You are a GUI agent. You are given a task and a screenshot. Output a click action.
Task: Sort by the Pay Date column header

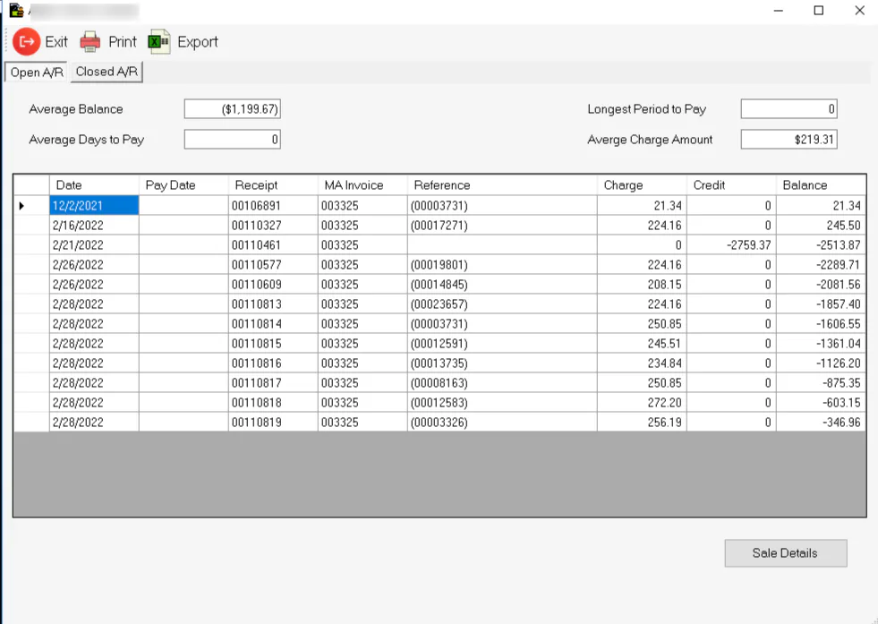tap(183, 184)
